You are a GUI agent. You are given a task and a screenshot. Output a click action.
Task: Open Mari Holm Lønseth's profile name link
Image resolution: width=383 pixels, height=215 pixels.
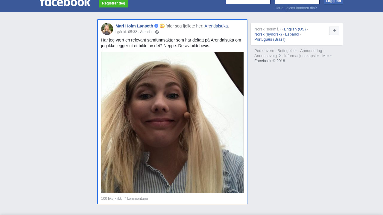pyautogui.click(x=134, y=26)
